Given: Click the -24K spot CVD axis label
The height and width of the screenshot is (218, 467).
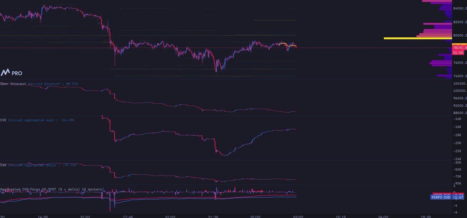Looking at the screenshot, I should 457,159.
